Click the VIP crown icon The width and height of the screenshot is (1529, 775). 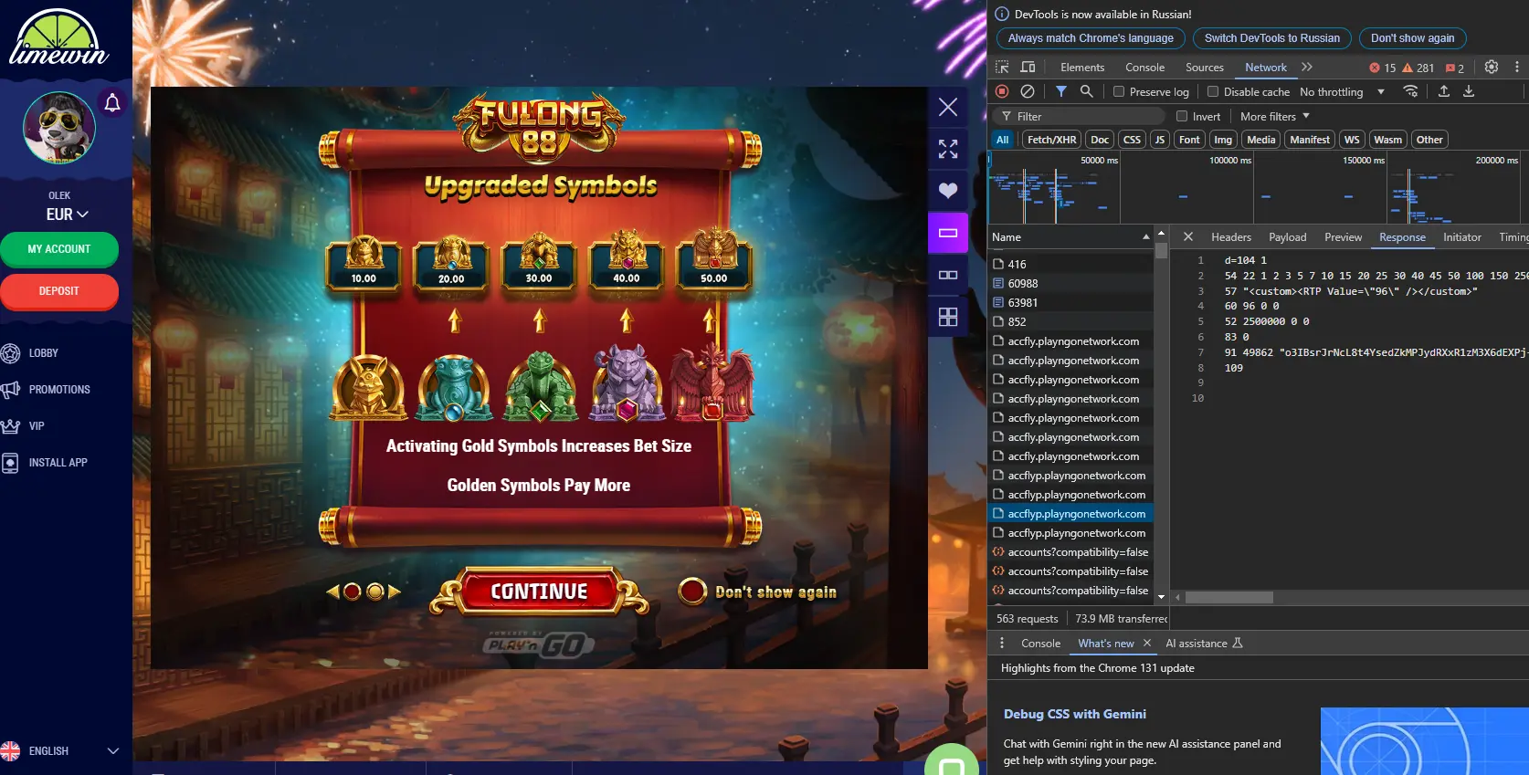(10, 426)
